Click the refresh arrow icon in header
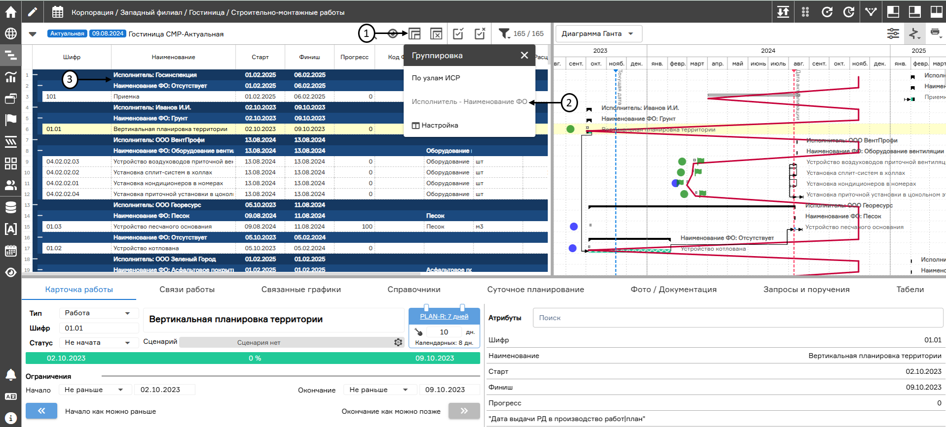The width and height of the screenshot is (946, 427). click(x=827, y=12)
